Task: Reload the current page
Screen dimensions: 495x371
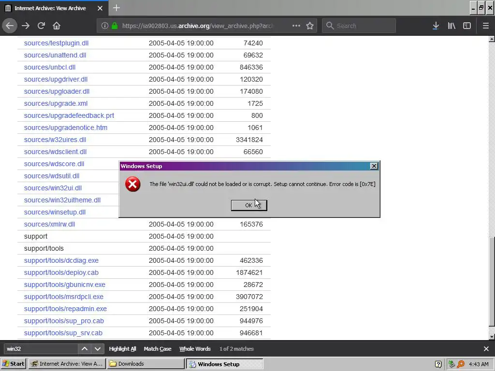Action: click(x=41, y=26)
